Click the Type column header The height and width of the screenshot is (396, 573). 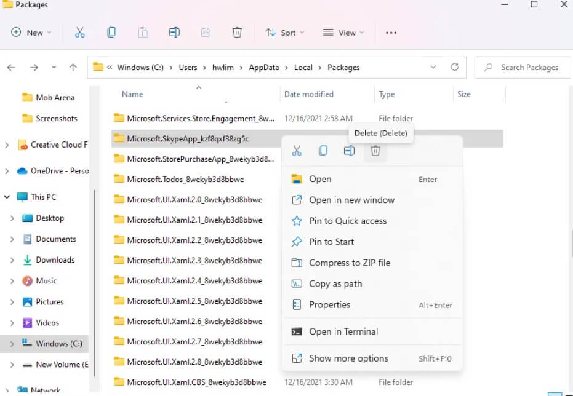point(387,94)
